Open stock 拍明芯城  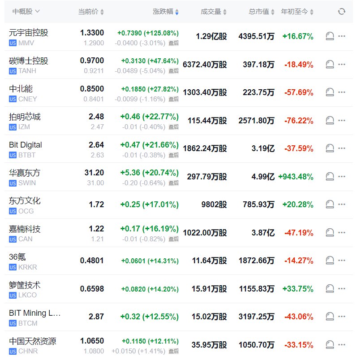pyautogui.click(x=25, y=117)
